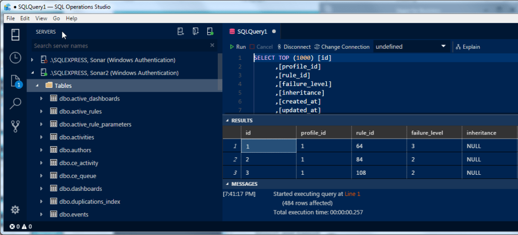
Task: Open Task History clock icon
Action: 15,57
